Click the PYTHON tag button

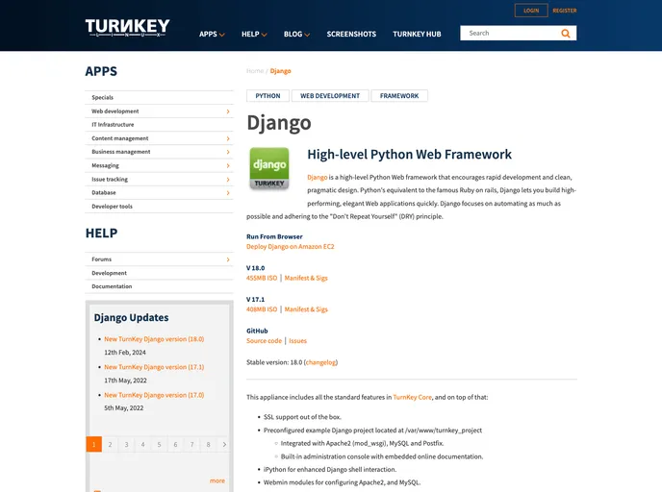[267, 96]
